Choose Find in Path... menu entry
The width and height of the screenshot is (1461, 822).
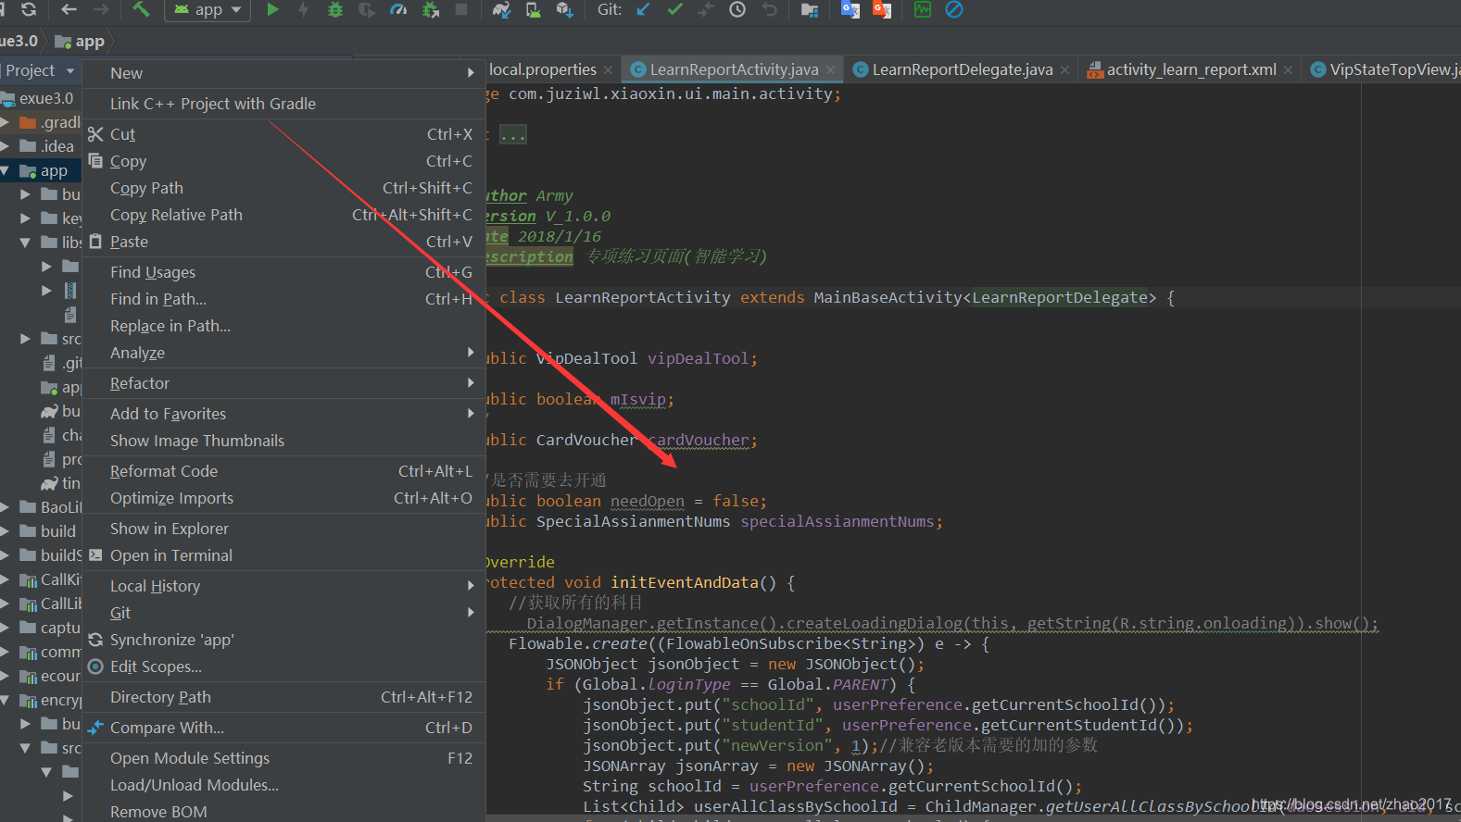[x=283, y=299]
